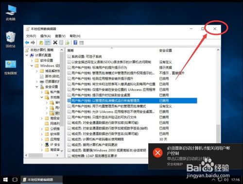Click tree pane scroll down arrow

62,151
